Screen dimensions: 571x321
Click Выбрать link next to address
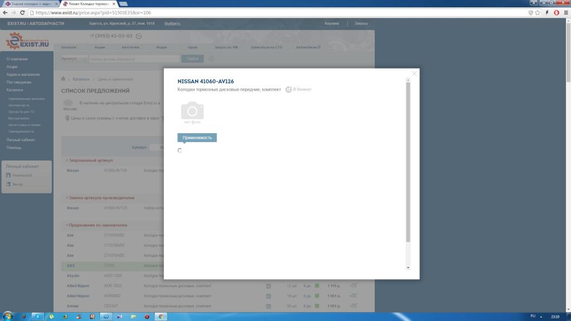pos(172,23)
